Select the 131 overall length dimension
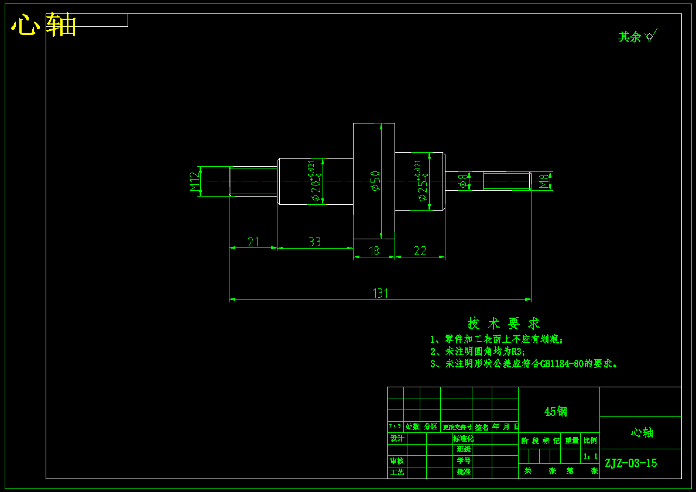The width and height of the screenshot is (696, 492). pyautogui.click(x=380, y=293)
